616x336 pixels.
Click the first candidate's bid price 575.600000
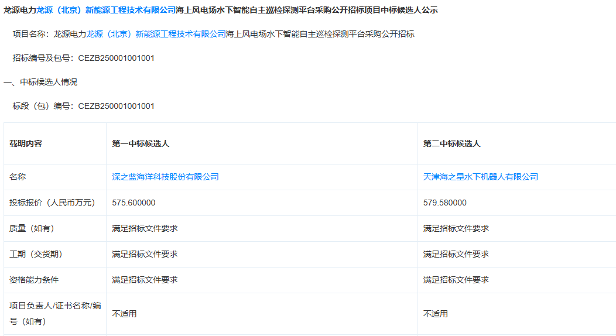(x=134, y=203)
